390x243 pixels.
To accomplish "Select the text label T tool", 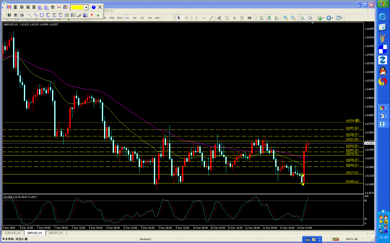I will [242, 18].
